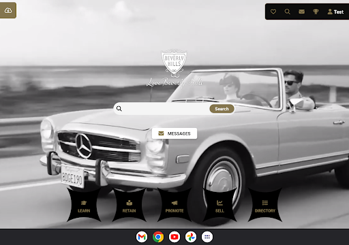Image resolution: width=349 pixels, height=245 pixels.
Task: Click the Beverly Hills shield logo
Action: tap(174, 63)
